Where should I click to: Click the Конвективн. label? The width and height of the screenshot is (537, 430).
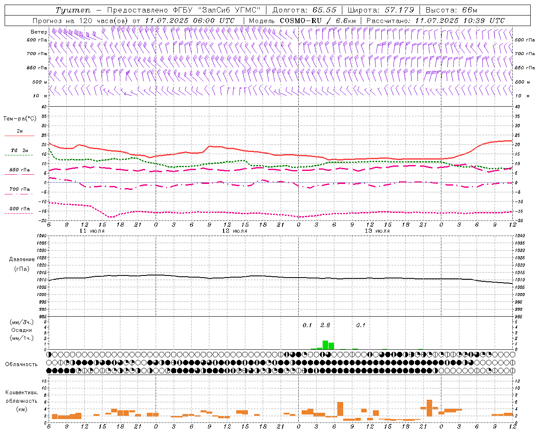[x=22, y=393]
